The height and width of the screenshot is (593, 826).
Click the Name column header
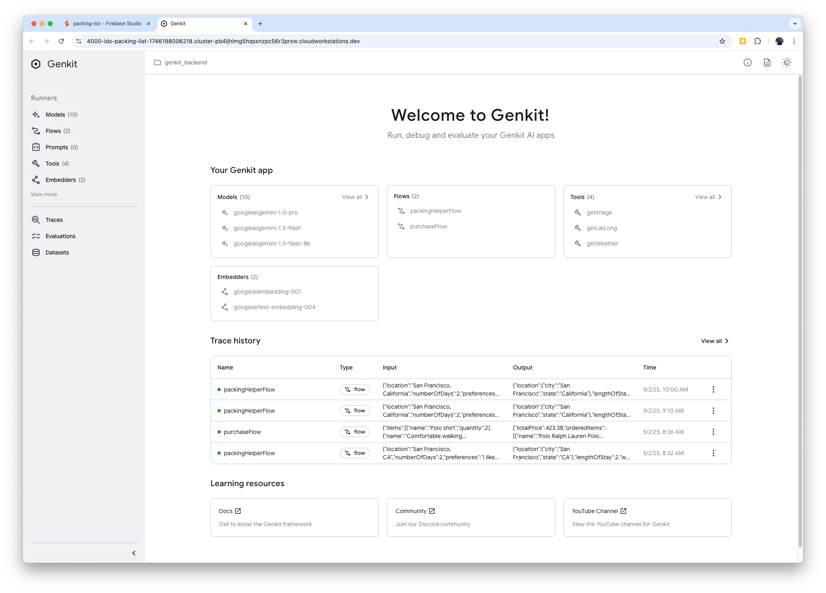pos(225,367)
